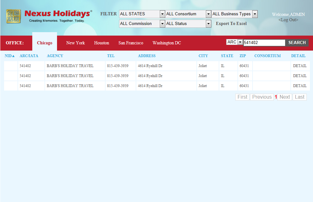Go to the First page
The image size is (313, 202).
tap(242, 97)
